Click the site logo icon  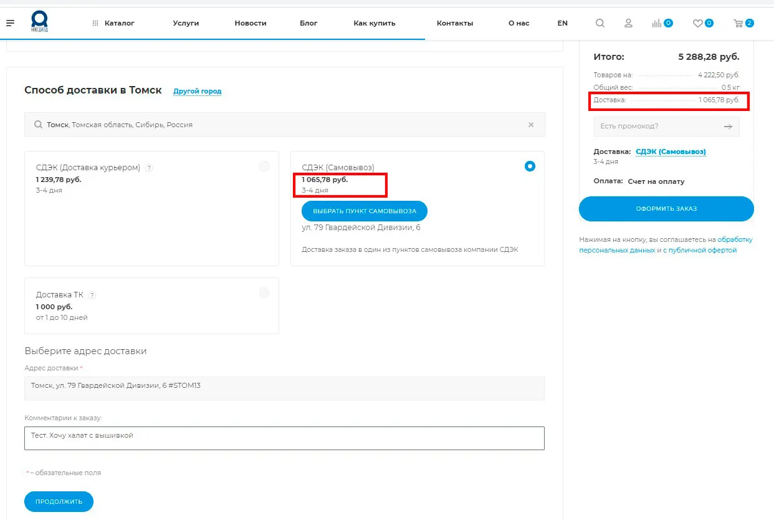point(40,22)
